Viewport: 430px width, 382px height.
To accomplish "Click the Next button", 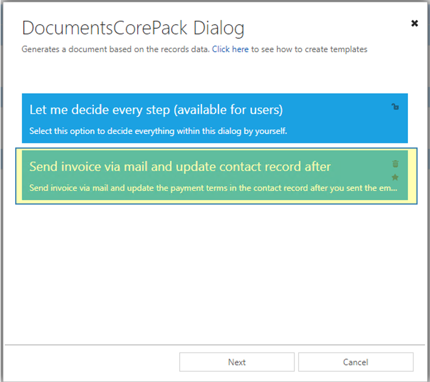I will pos(237,362).
